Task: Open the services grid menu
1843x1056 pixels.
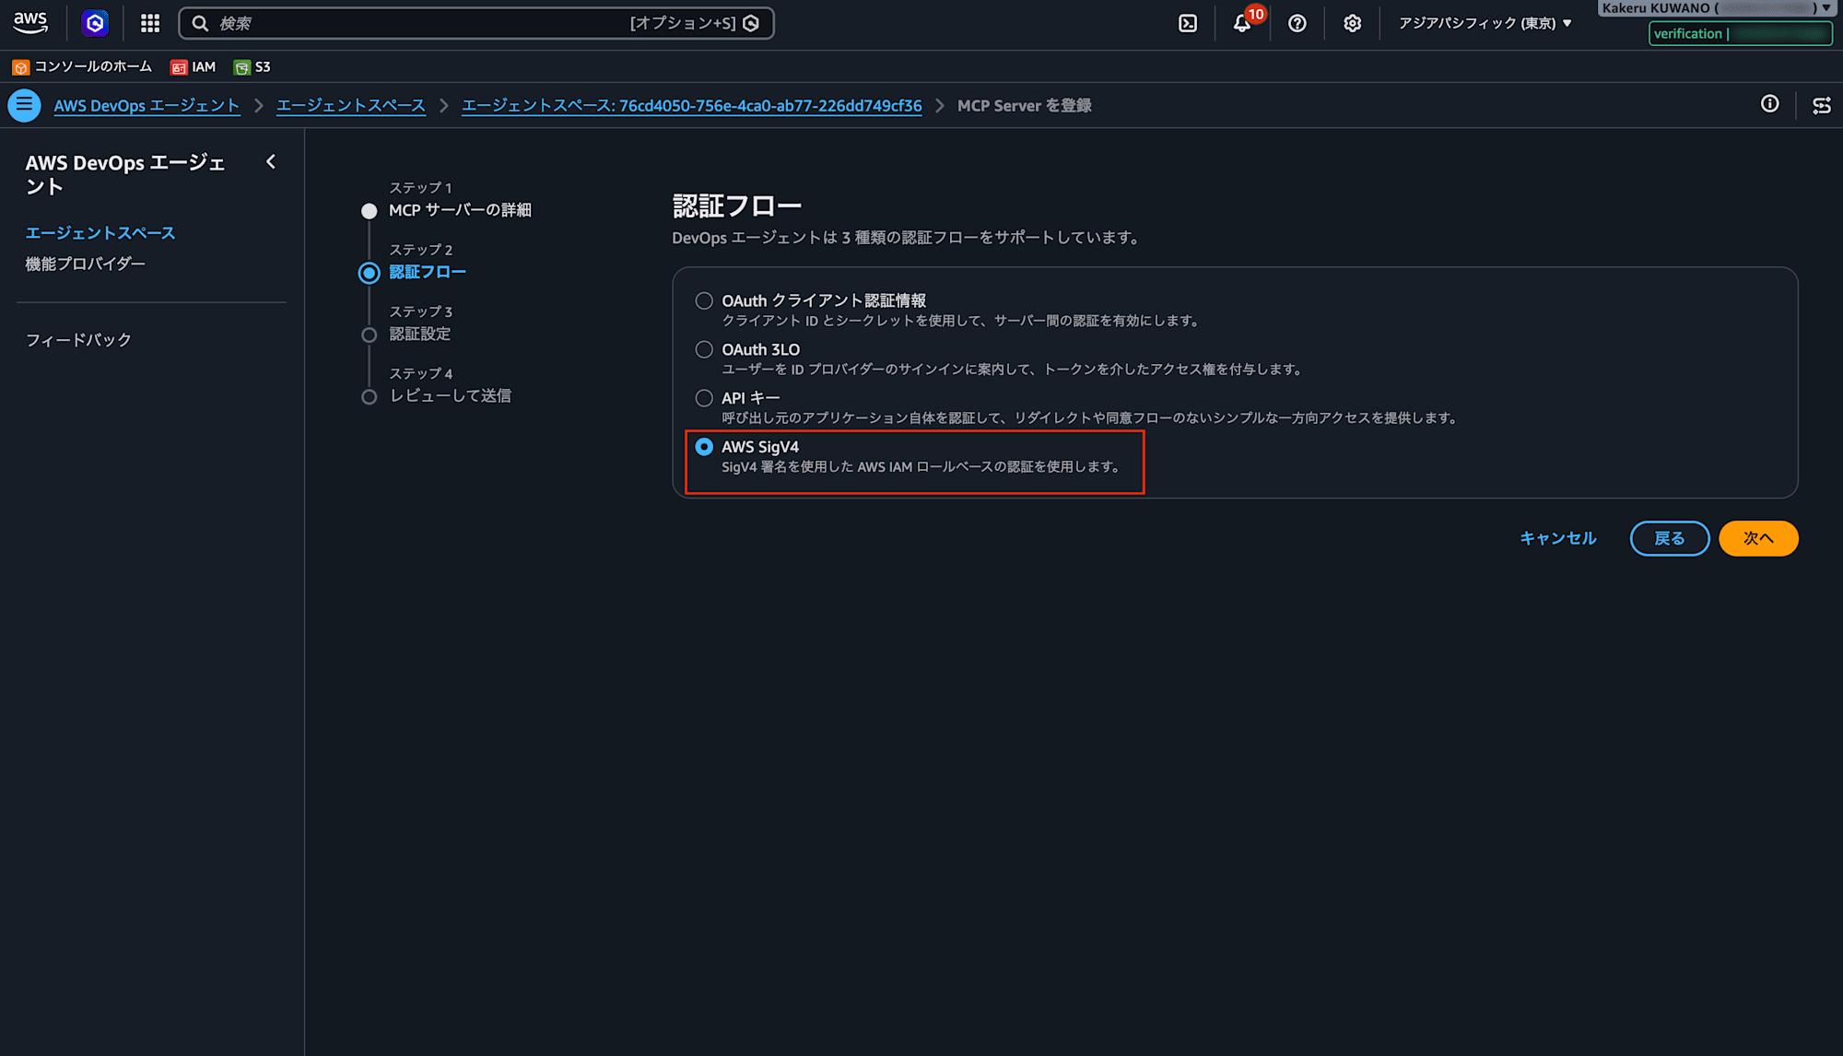Action: point(150,23)
